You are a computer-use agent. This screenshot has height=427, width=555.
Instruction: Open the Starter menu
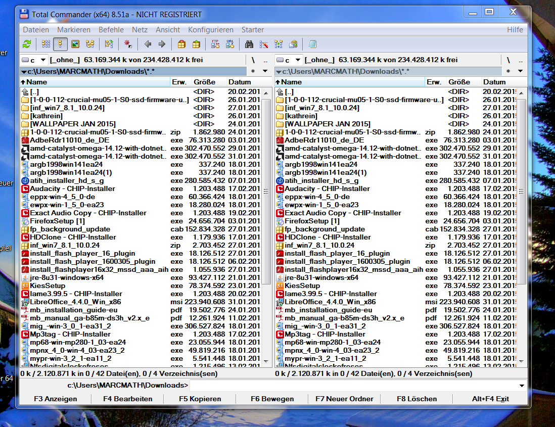point(252,30)
